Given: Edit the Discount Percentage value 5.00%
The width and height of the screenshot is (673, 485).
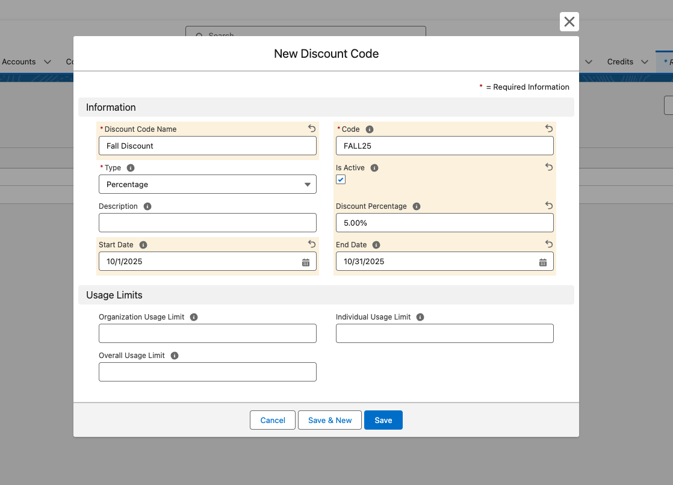Looking at the screenshot, I should click(x=445, y=223).
